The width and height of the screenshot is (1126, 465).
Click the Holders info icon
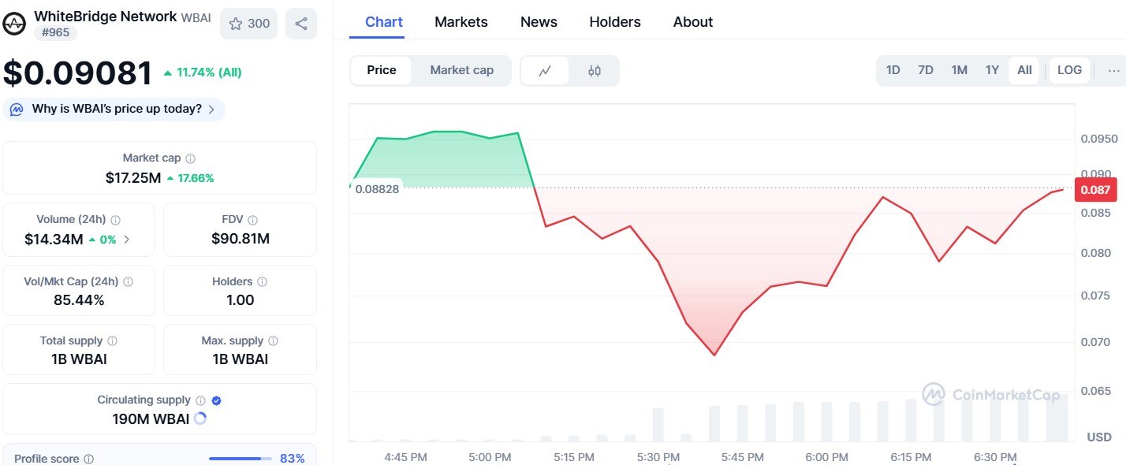click(x=262, y=281)
